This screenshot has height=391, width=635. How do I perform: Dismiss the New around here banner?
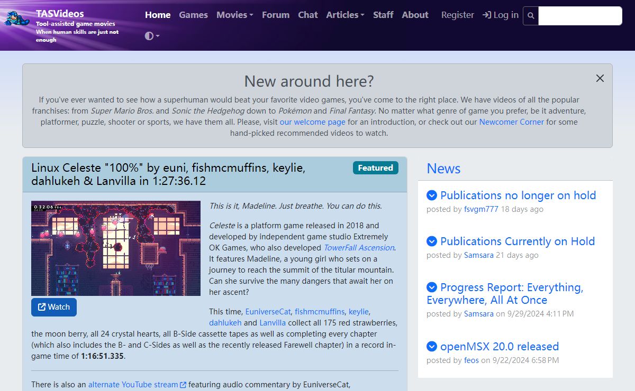point(600,78)
